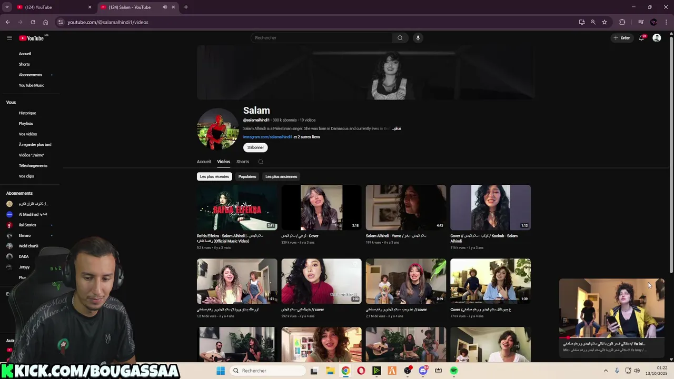Image resolution: width=674 pixels, height=379 pixels.
Task: Expand channel description with '...plus'
Action: 397,128
